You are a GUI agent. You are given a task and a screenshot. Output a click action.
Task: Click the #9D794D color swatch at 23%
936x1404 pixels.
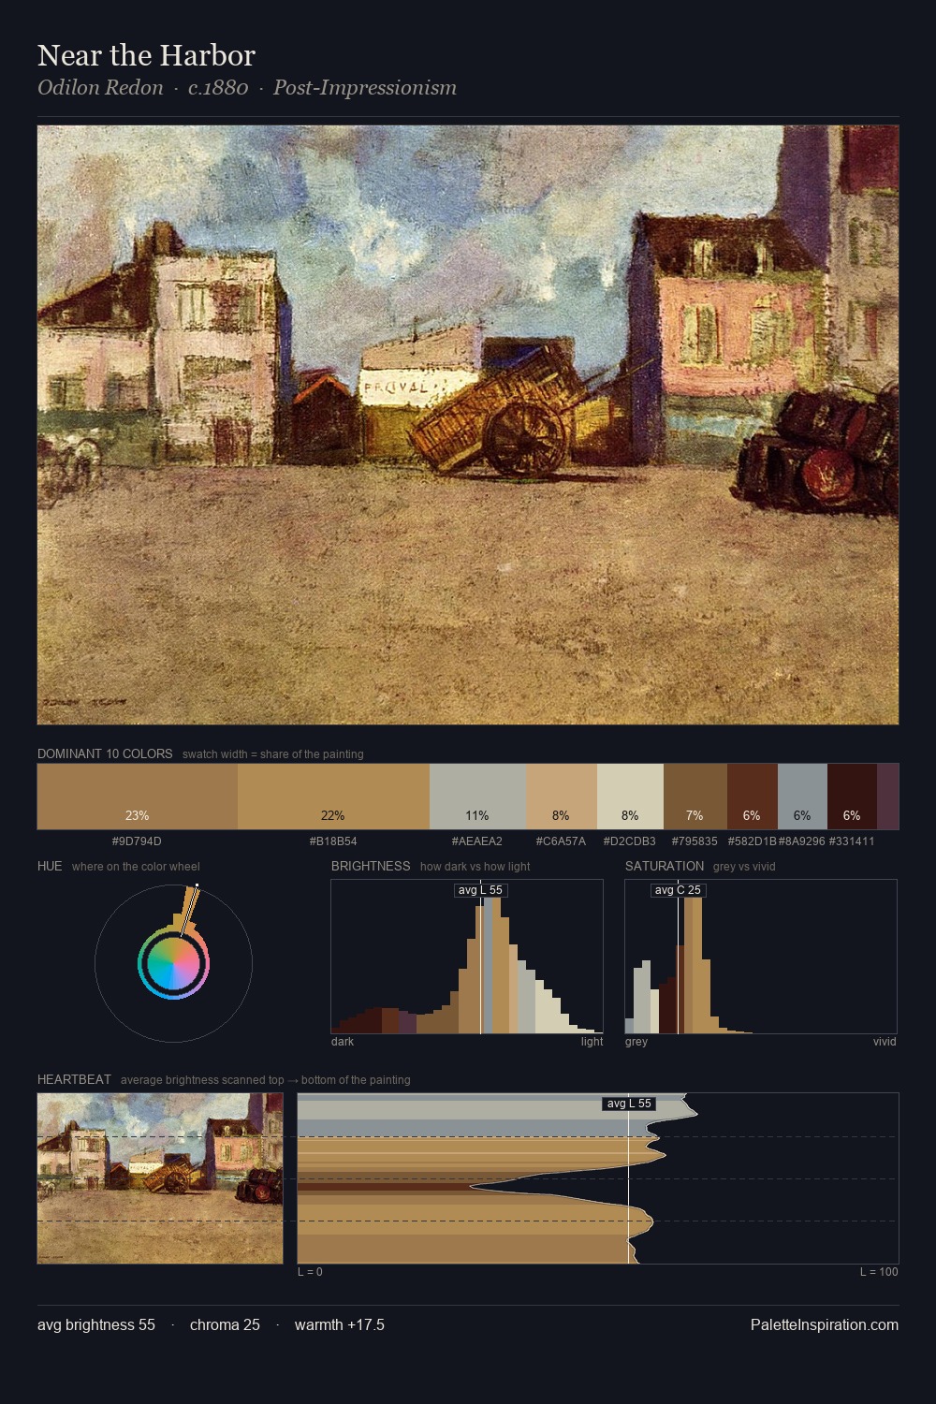(138, 797)
